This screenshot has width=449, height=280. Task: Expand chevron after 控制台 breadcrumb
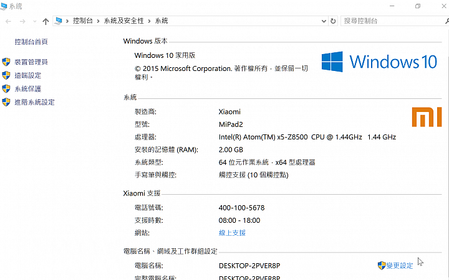tap(99, 21)
